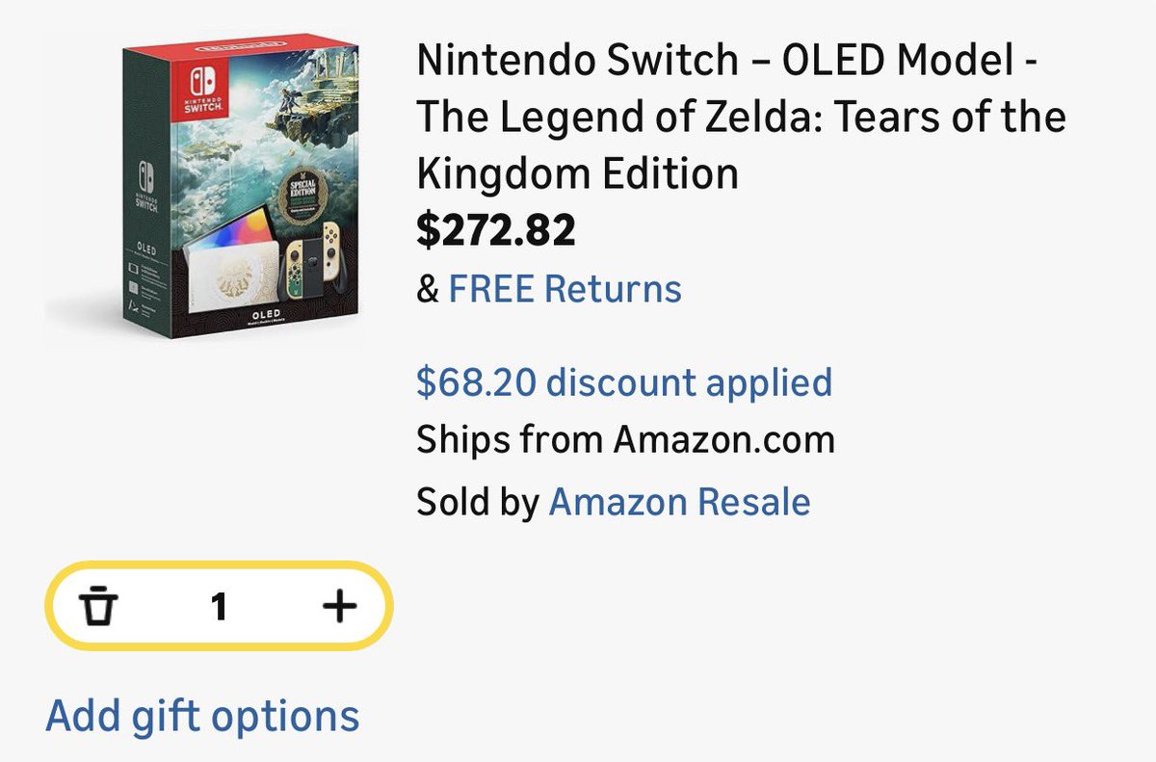This screenshot has height=762, width=1156.
Task: Open Add gift options
Action: pos(202,717)
